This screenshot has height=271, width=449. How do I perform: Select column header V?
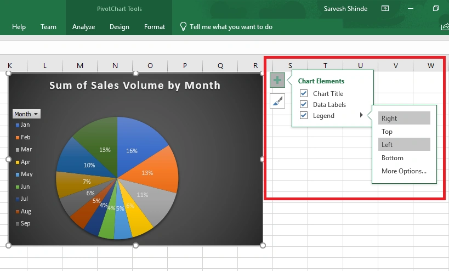[x=396, y=66]
